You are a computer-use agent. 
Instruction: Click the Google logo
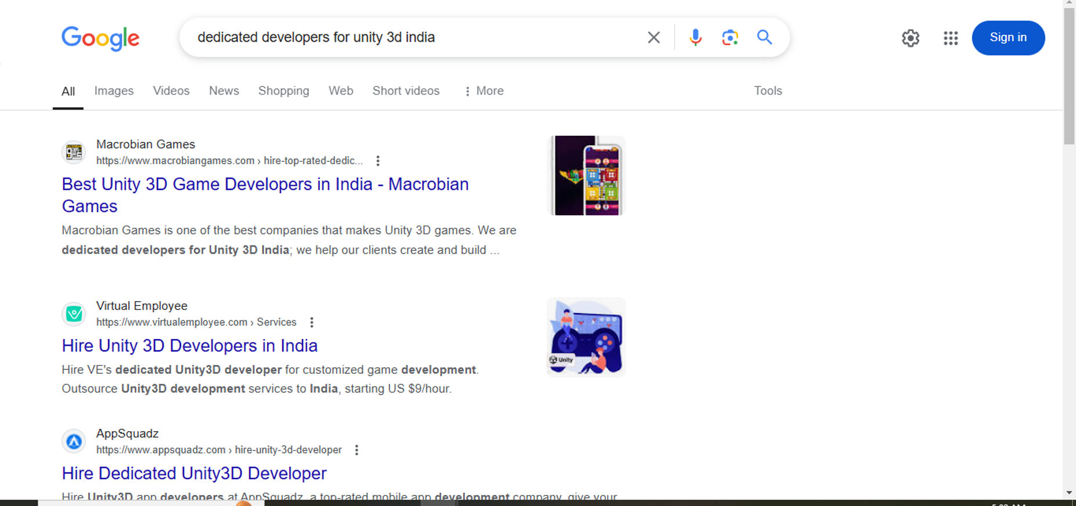(x=100, y=38)
